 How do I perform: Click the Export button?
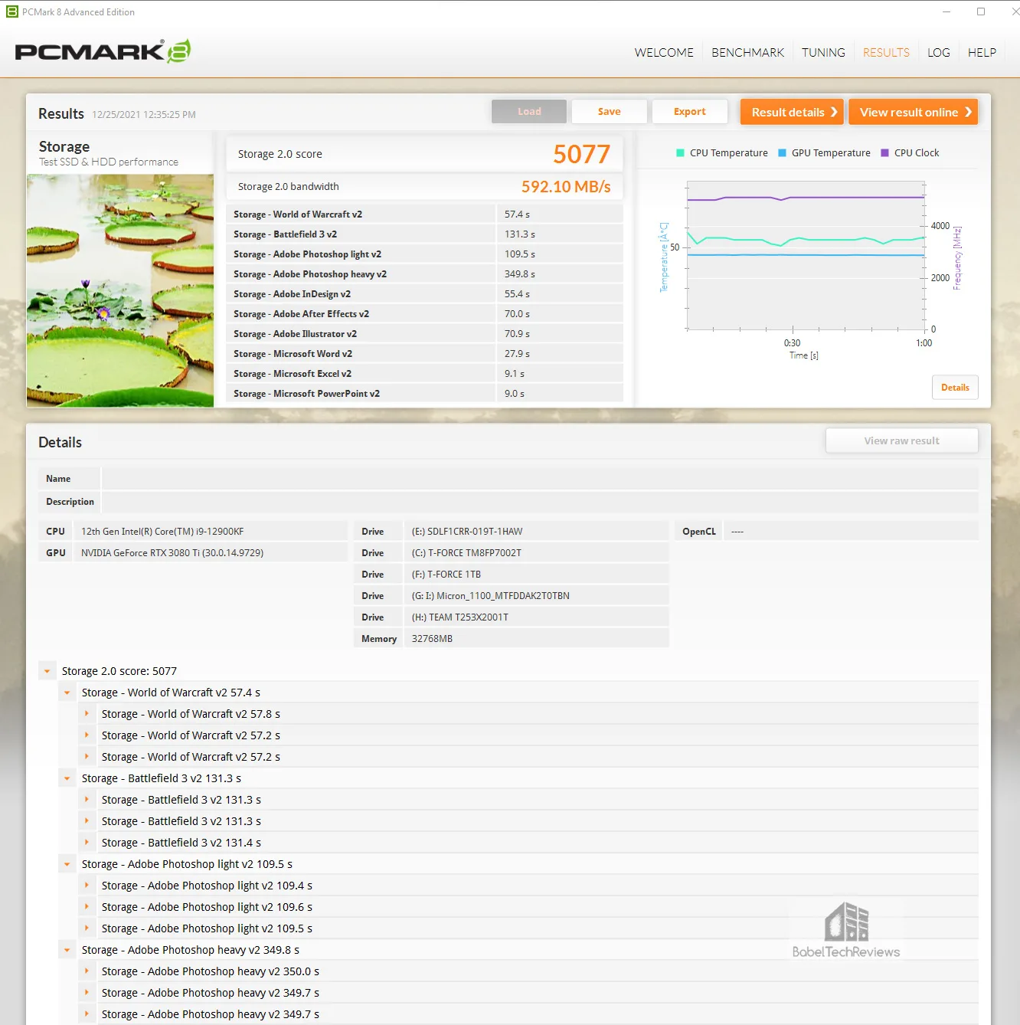pos(690,111)
